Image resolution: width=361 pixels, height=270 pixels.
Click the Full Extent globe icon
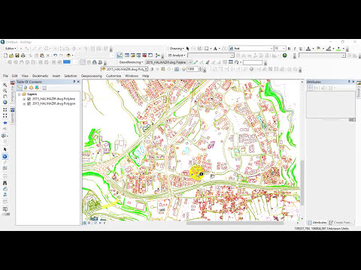[5, 102]
